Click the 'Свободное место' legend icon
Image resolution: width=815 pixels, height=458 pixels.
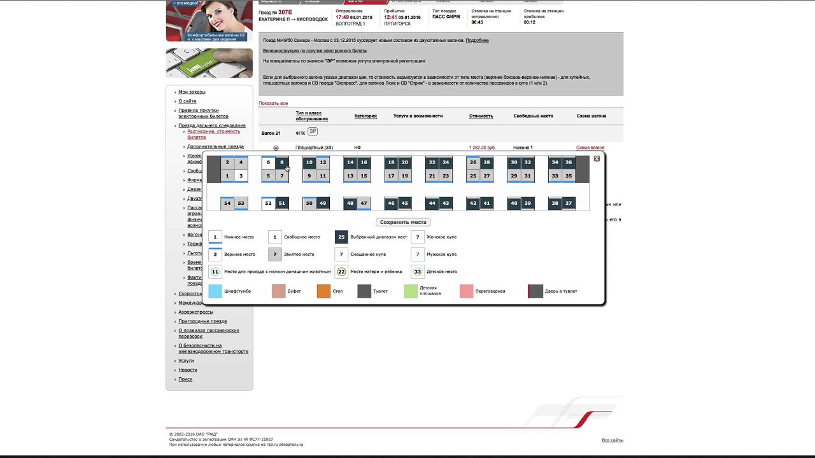275,237
